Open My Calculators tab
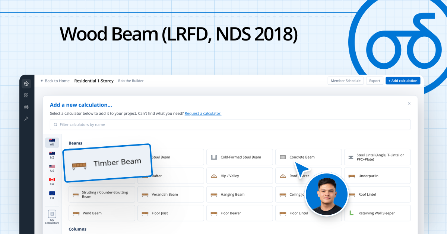The image size is (447, 234). [x=52, y=217]
